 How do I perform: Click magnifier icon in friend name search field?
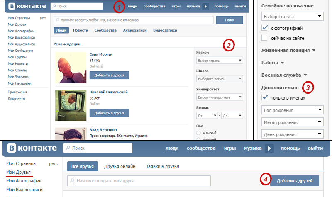pyautogui.click(x=72, y=181)
